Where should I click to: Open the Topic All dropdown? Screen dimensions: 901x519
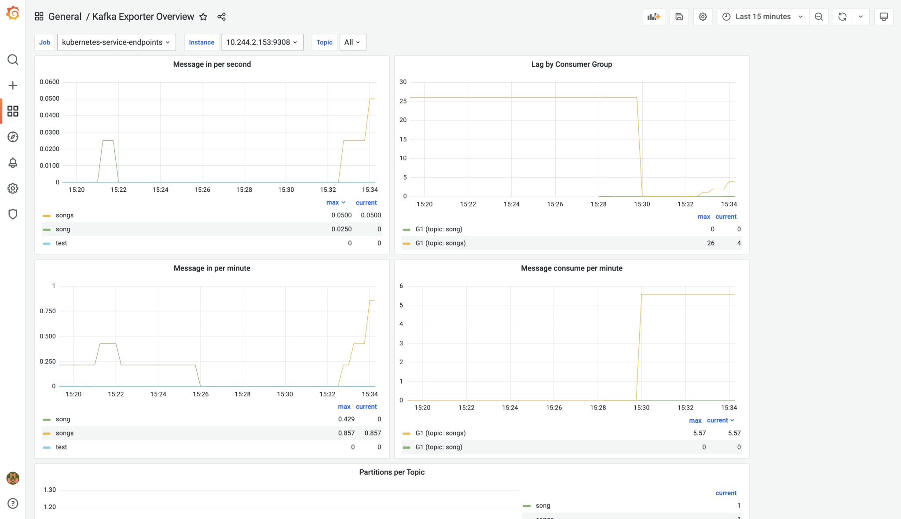coord(352,42)
